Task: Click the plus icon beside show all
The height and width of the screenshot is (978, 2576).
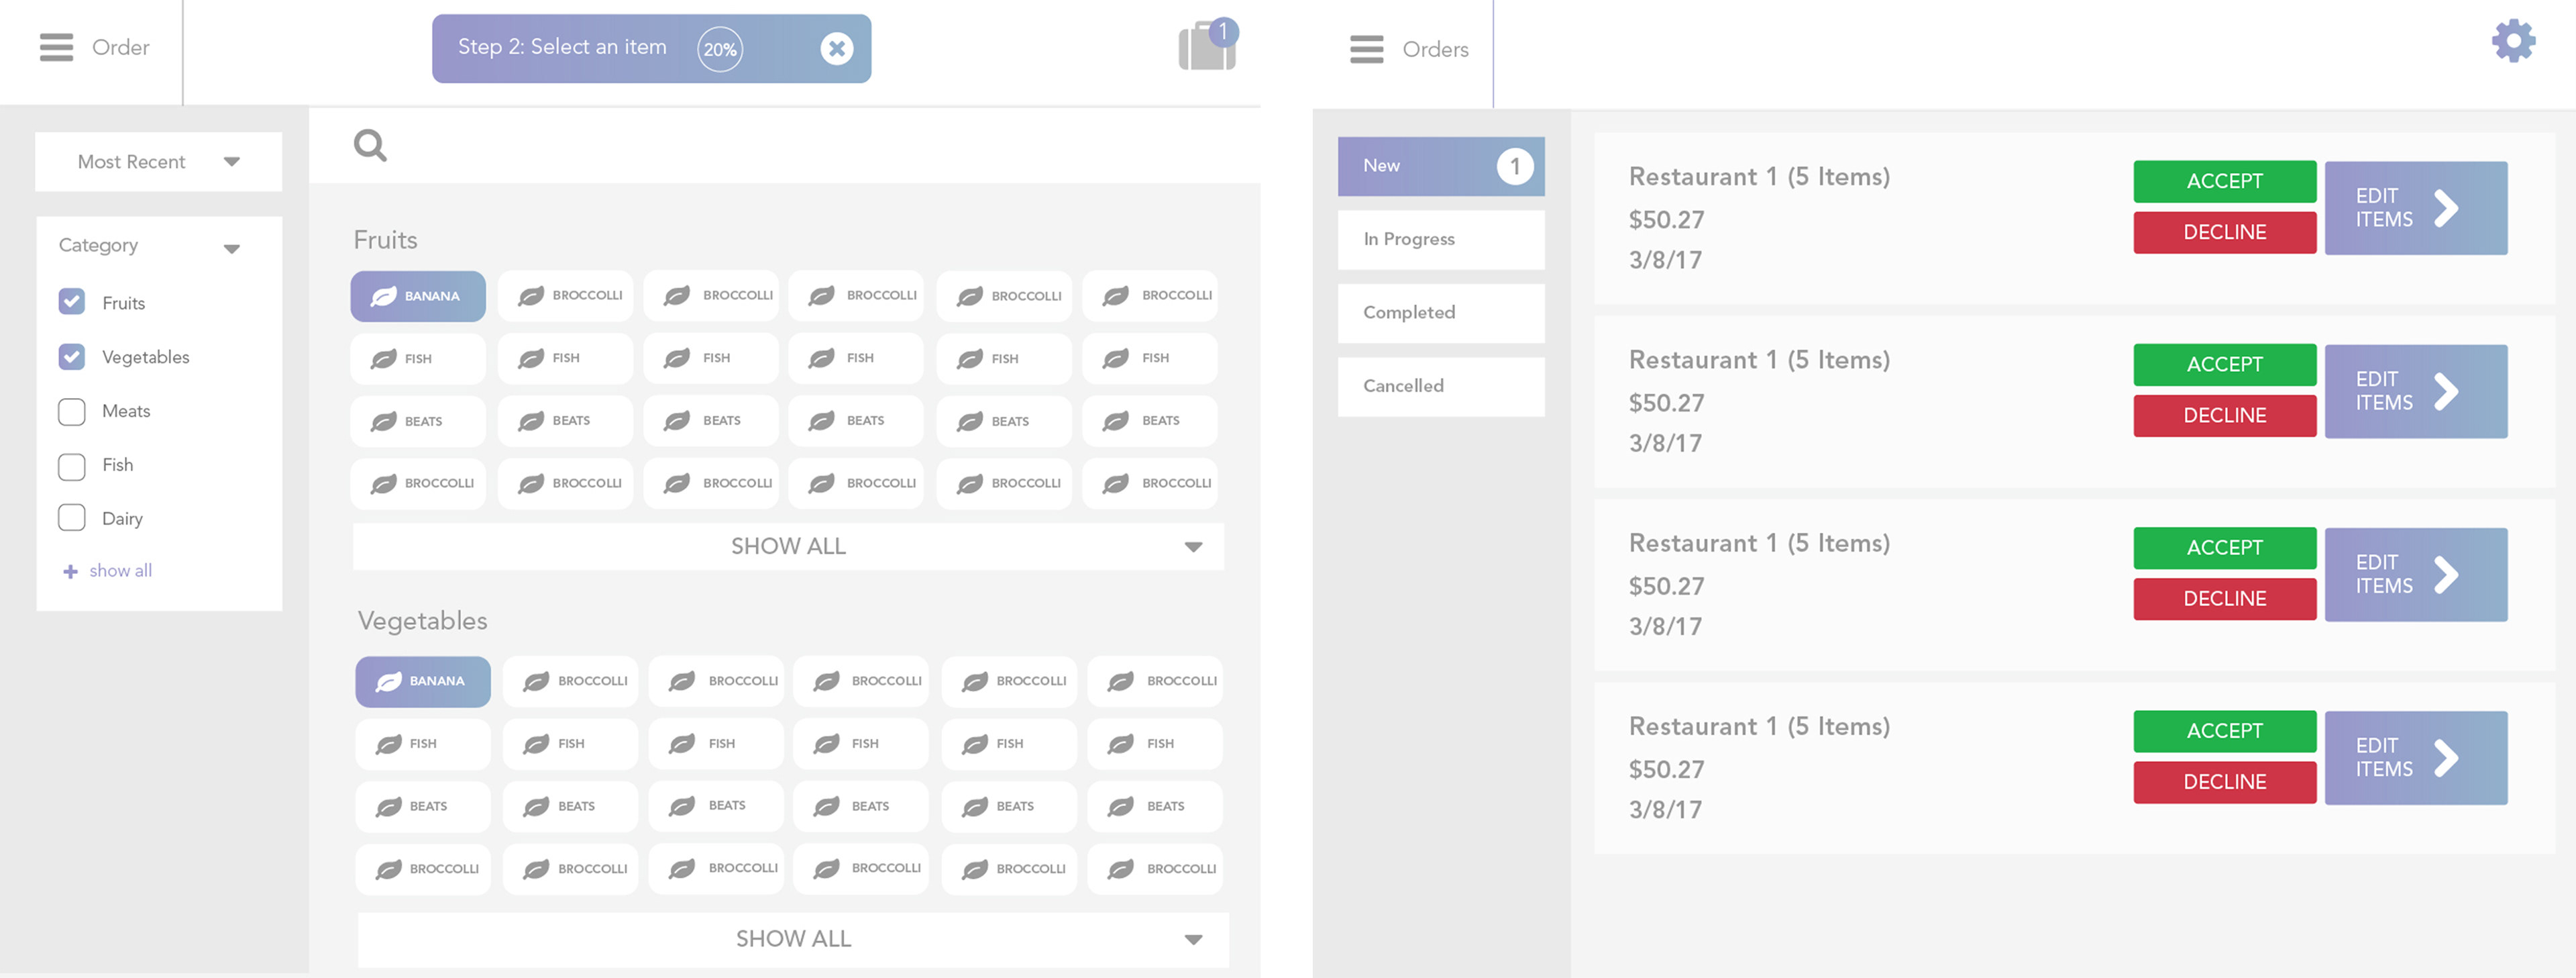Action: pyautogui.click(x=70, y=572)
